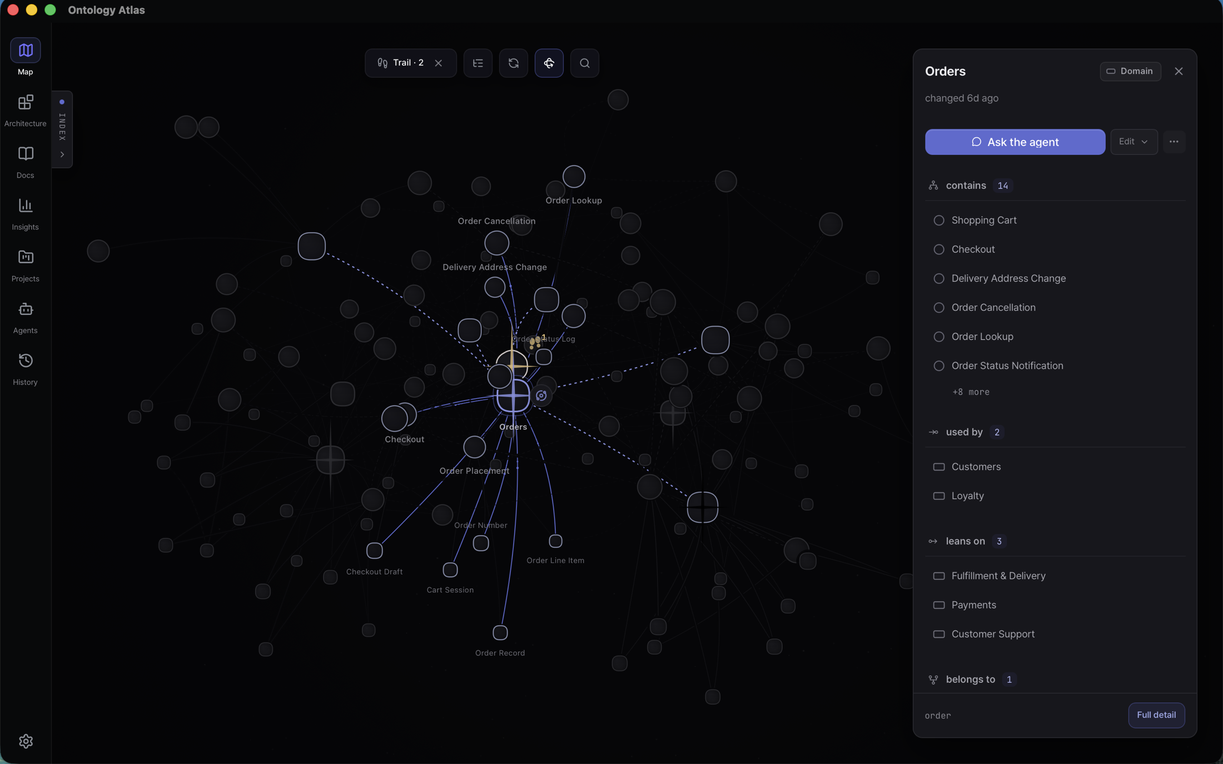1223x764 pixels.
Task: Open the map search icon
Action: [x=584, y=63]
